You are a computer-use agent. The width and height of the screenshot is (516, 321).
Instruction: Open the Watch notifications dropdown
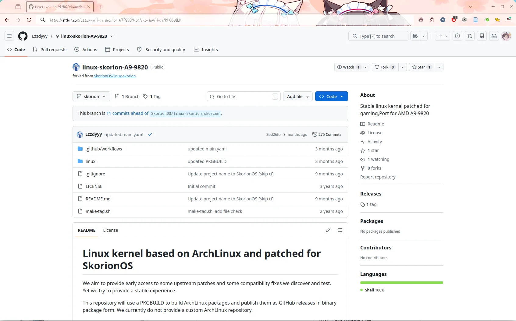pos(352,67)
